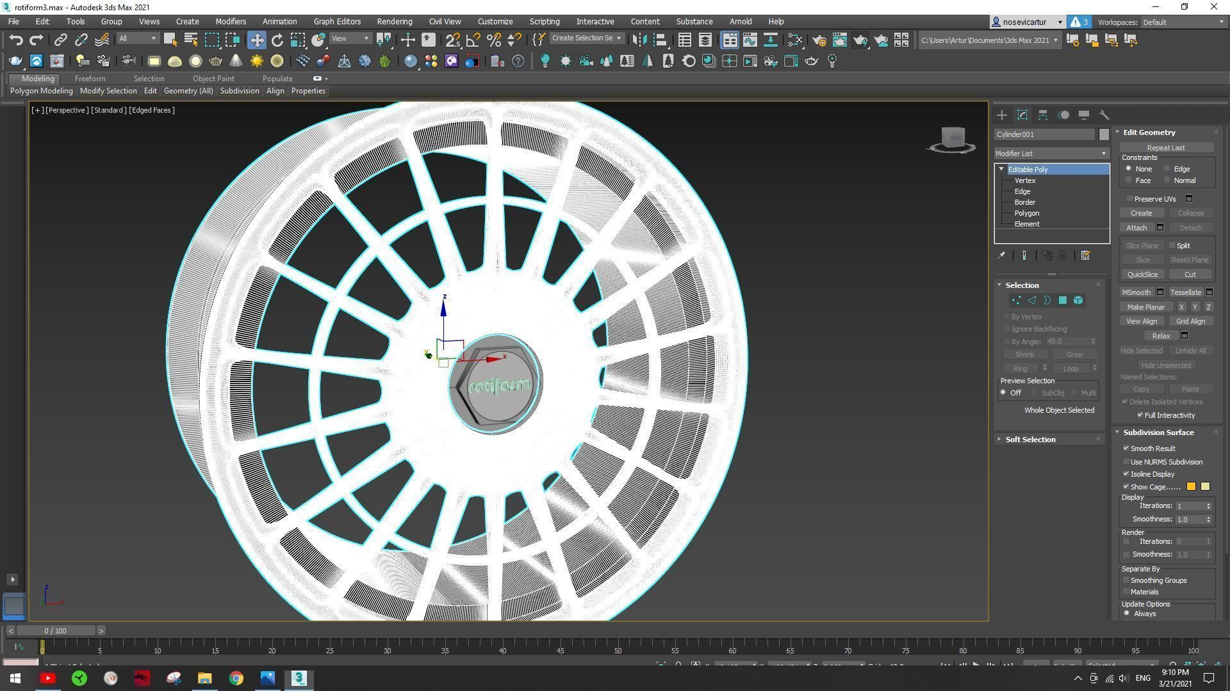Select the Normal constraint radio button
Screen dimensions: 1230x691
pos(1167,180)
